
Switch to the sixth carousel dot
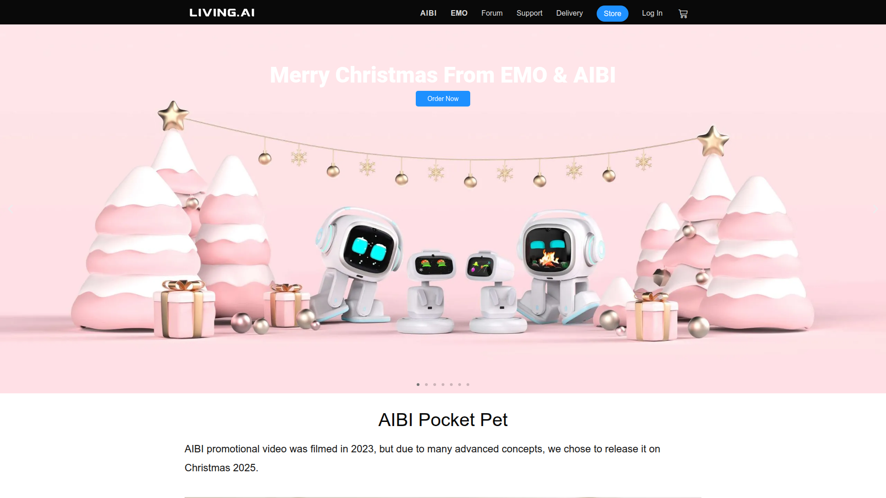point(460,385)
